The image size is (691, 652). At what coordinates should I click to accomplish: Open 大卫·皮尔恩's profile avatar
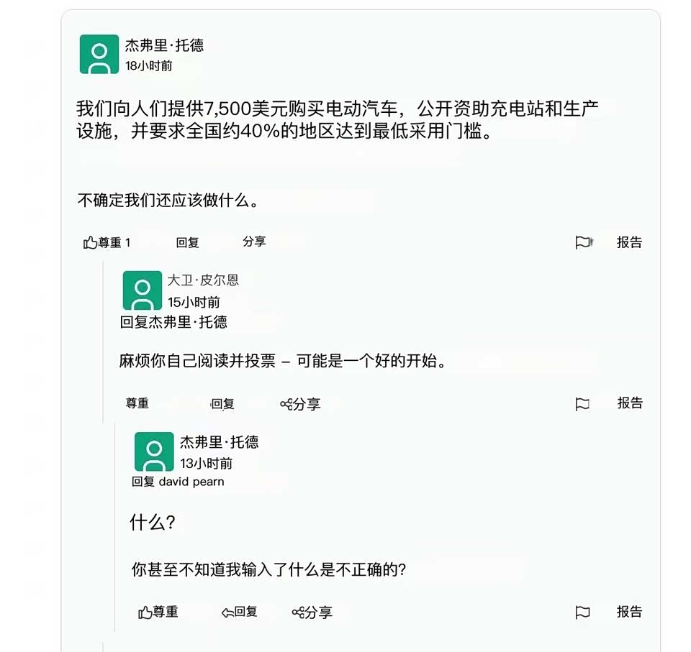[142, 290]
